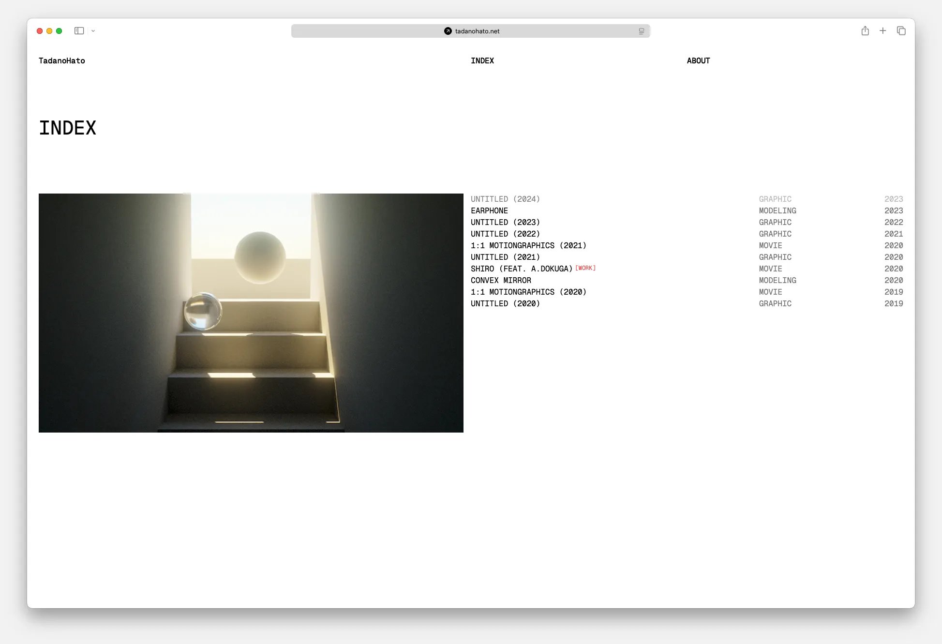This screenshot has width=942, height=644.
Task: Open the [WORK] link beside SHIRO
Action: click(x=585, y=268)
